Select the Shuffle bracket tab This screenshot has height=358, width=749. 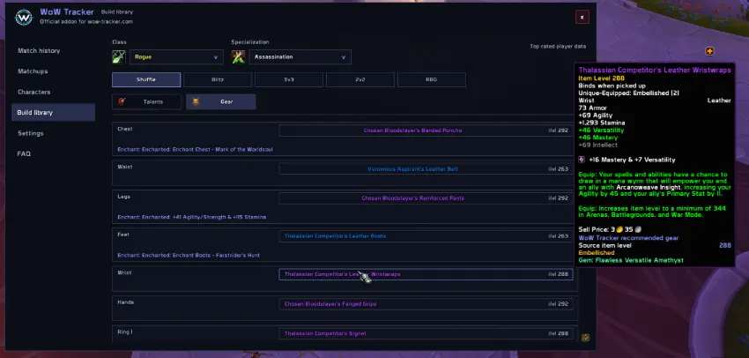(x=146, y=80)
